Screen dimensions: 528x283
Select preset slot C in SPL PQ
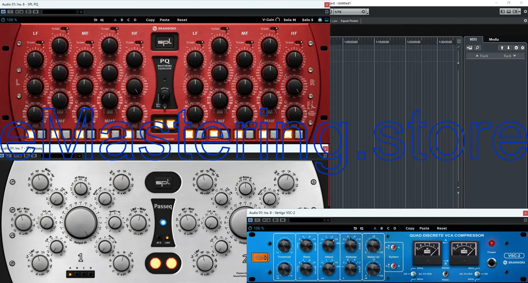pyautogui.click(x=128, y=20)
